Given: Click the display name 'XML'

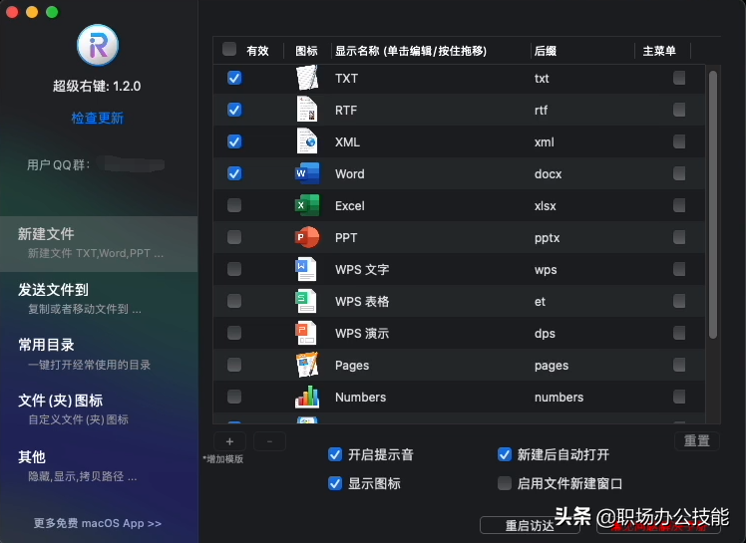Looking at the screenshot, I should pyautogui.click(x=347, y=142).
